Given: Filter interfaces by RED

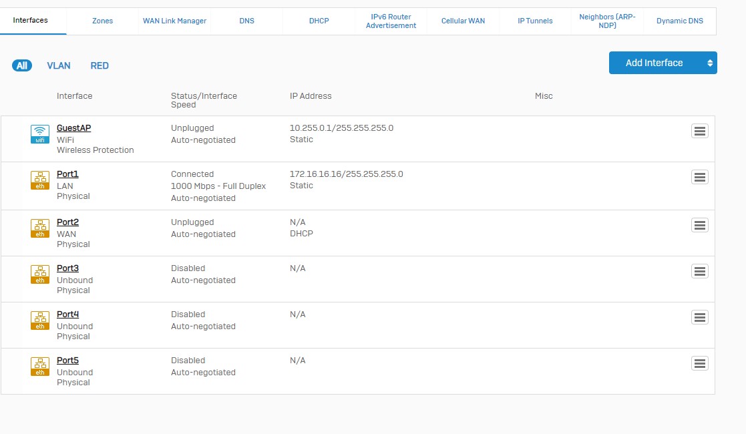Looking at the screenshot, I should 100,65.
